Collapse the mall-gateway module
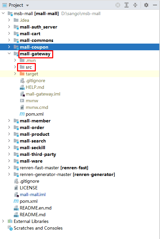The height and width of the screenshot is (239, 160). [9, 54]
